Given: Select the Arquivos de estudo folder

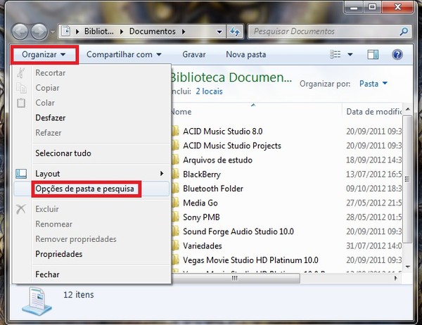Looking at the screenshot, I should pyautogui.click(x=217, y=160).
